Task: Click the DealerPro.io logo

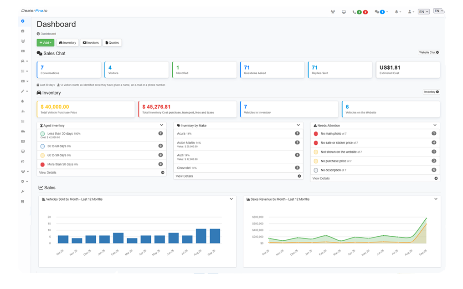Action: click(x=34, y=10)
